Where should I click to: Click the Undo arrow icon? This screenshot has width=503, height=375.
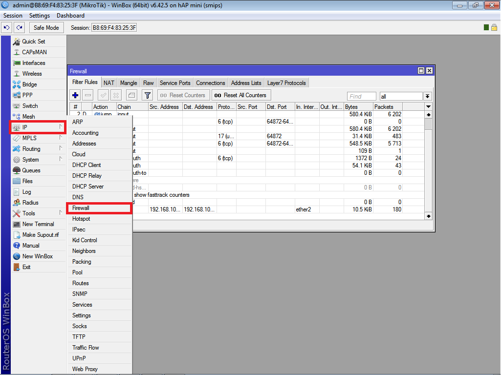pos(6,27)
